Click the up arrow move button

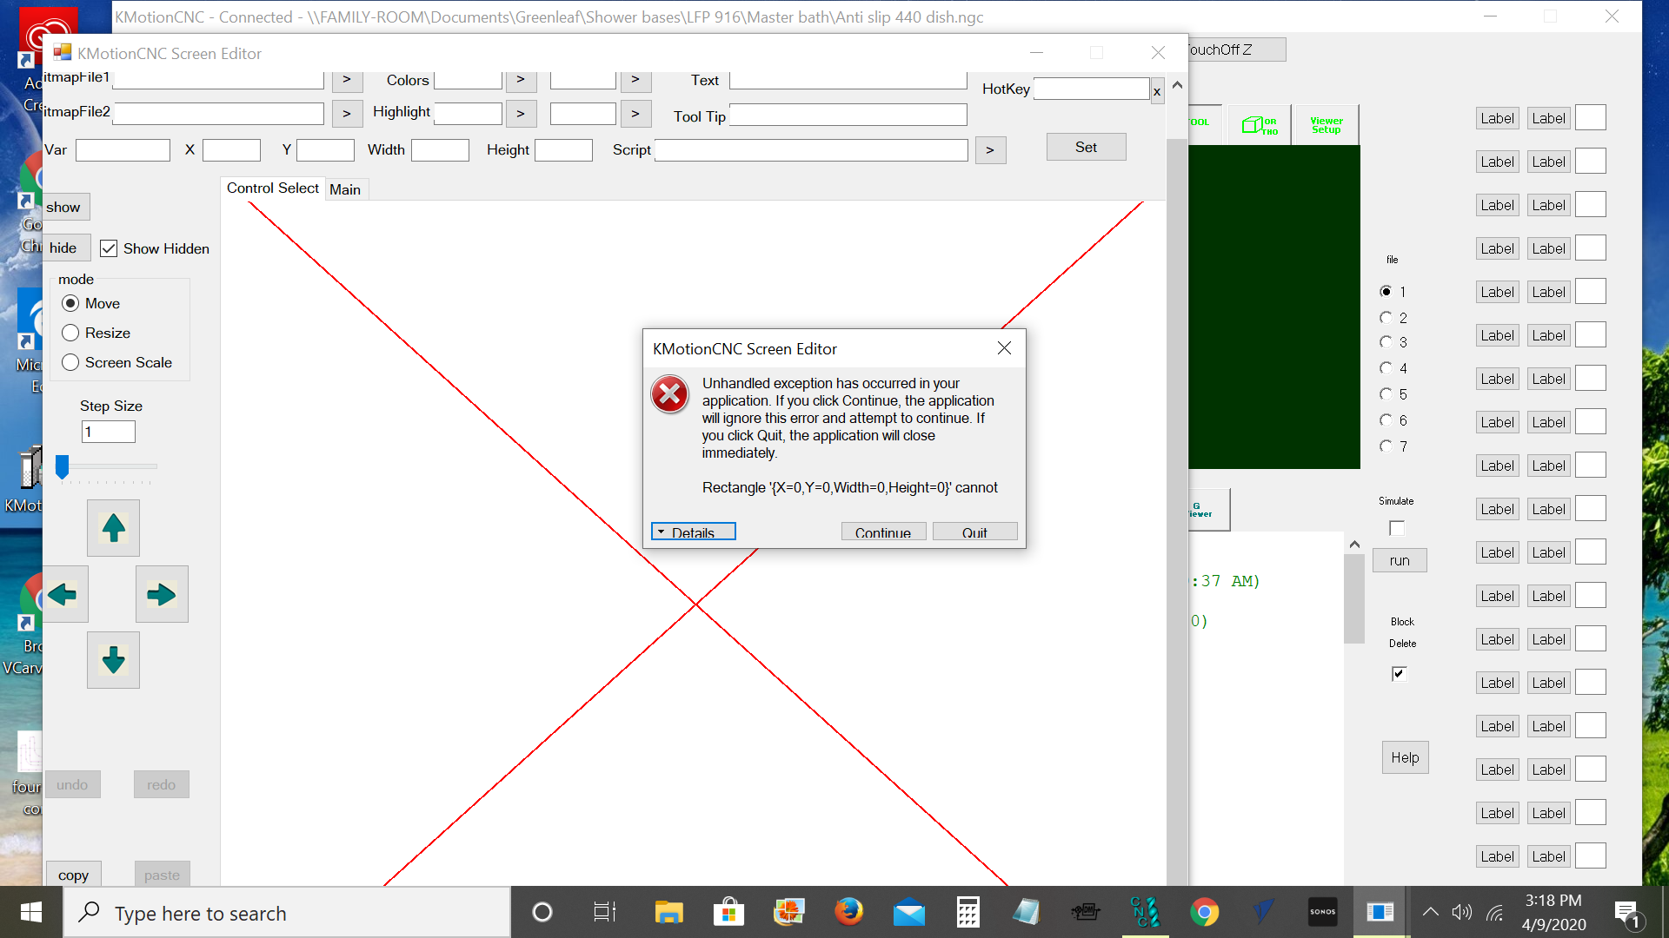point(113,527)
